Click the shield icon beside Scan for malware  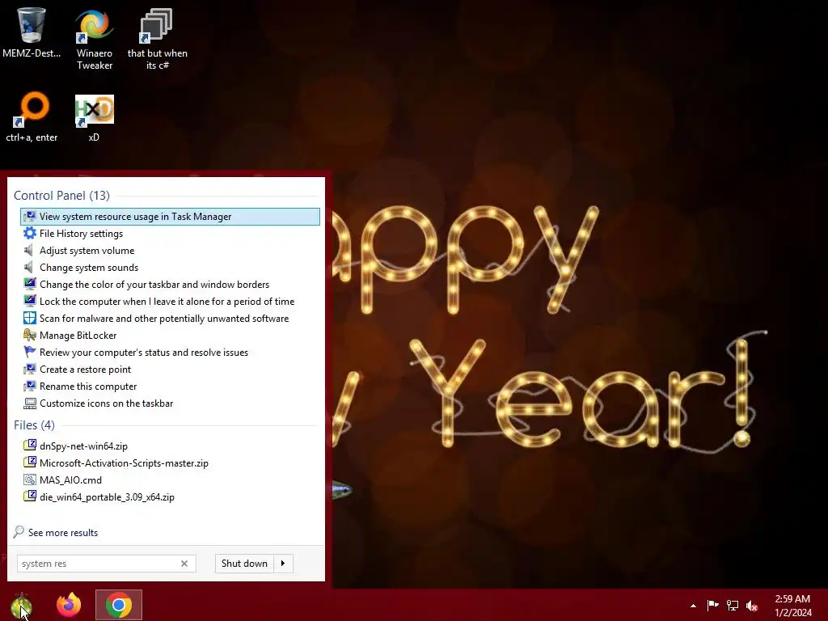pos(30,318)
